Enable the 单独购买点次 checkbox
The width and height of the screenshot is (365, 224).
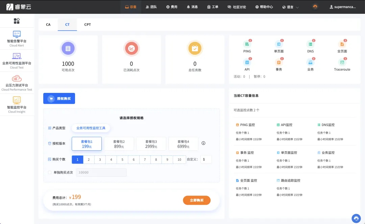50,172
